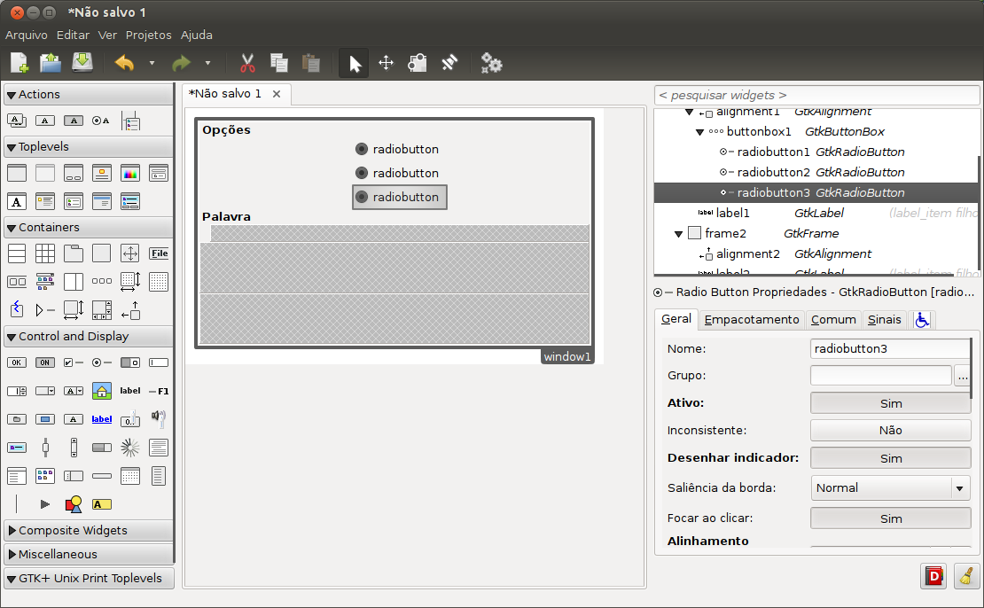984x608 pixels.
Task: Click the broom clear-properties icon
Action: click(x=966, y=575)
